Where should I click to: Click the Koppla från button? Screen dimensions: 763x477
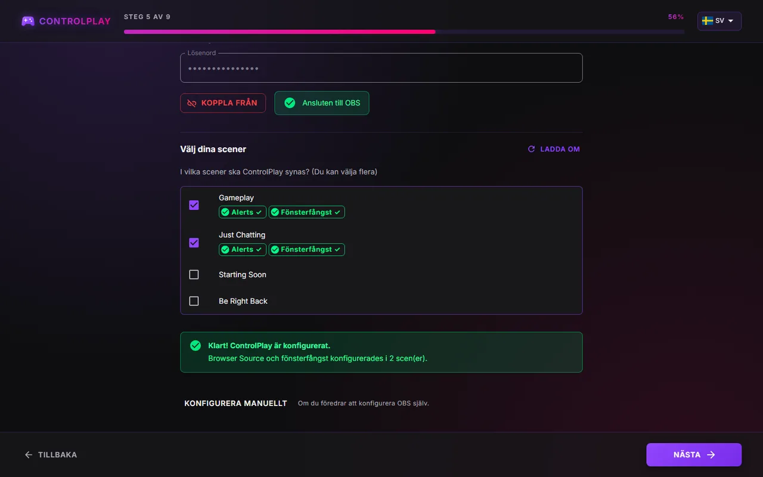click(x=223, y=103)
